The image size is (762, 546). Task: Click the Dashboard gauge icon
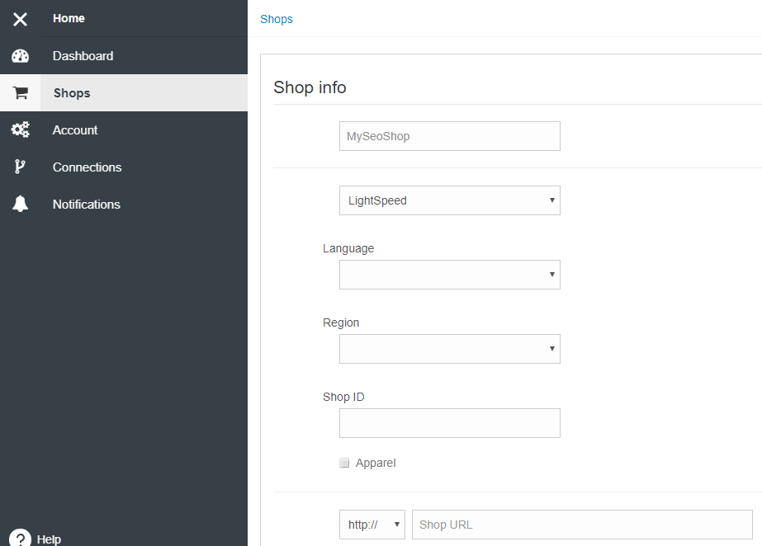click(x=20, y=56)
